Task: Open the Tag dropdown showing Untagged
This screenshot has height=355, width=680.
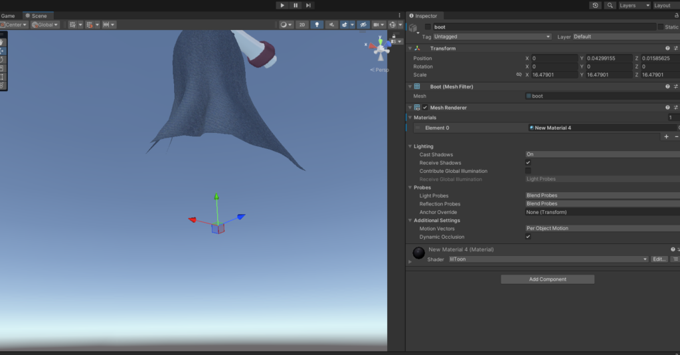Action: [492, 37]
